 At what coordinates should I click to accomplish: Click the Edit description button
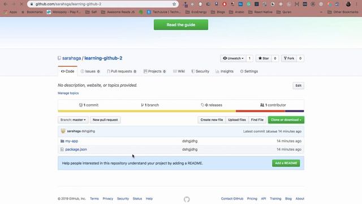[x=298, y=86]
